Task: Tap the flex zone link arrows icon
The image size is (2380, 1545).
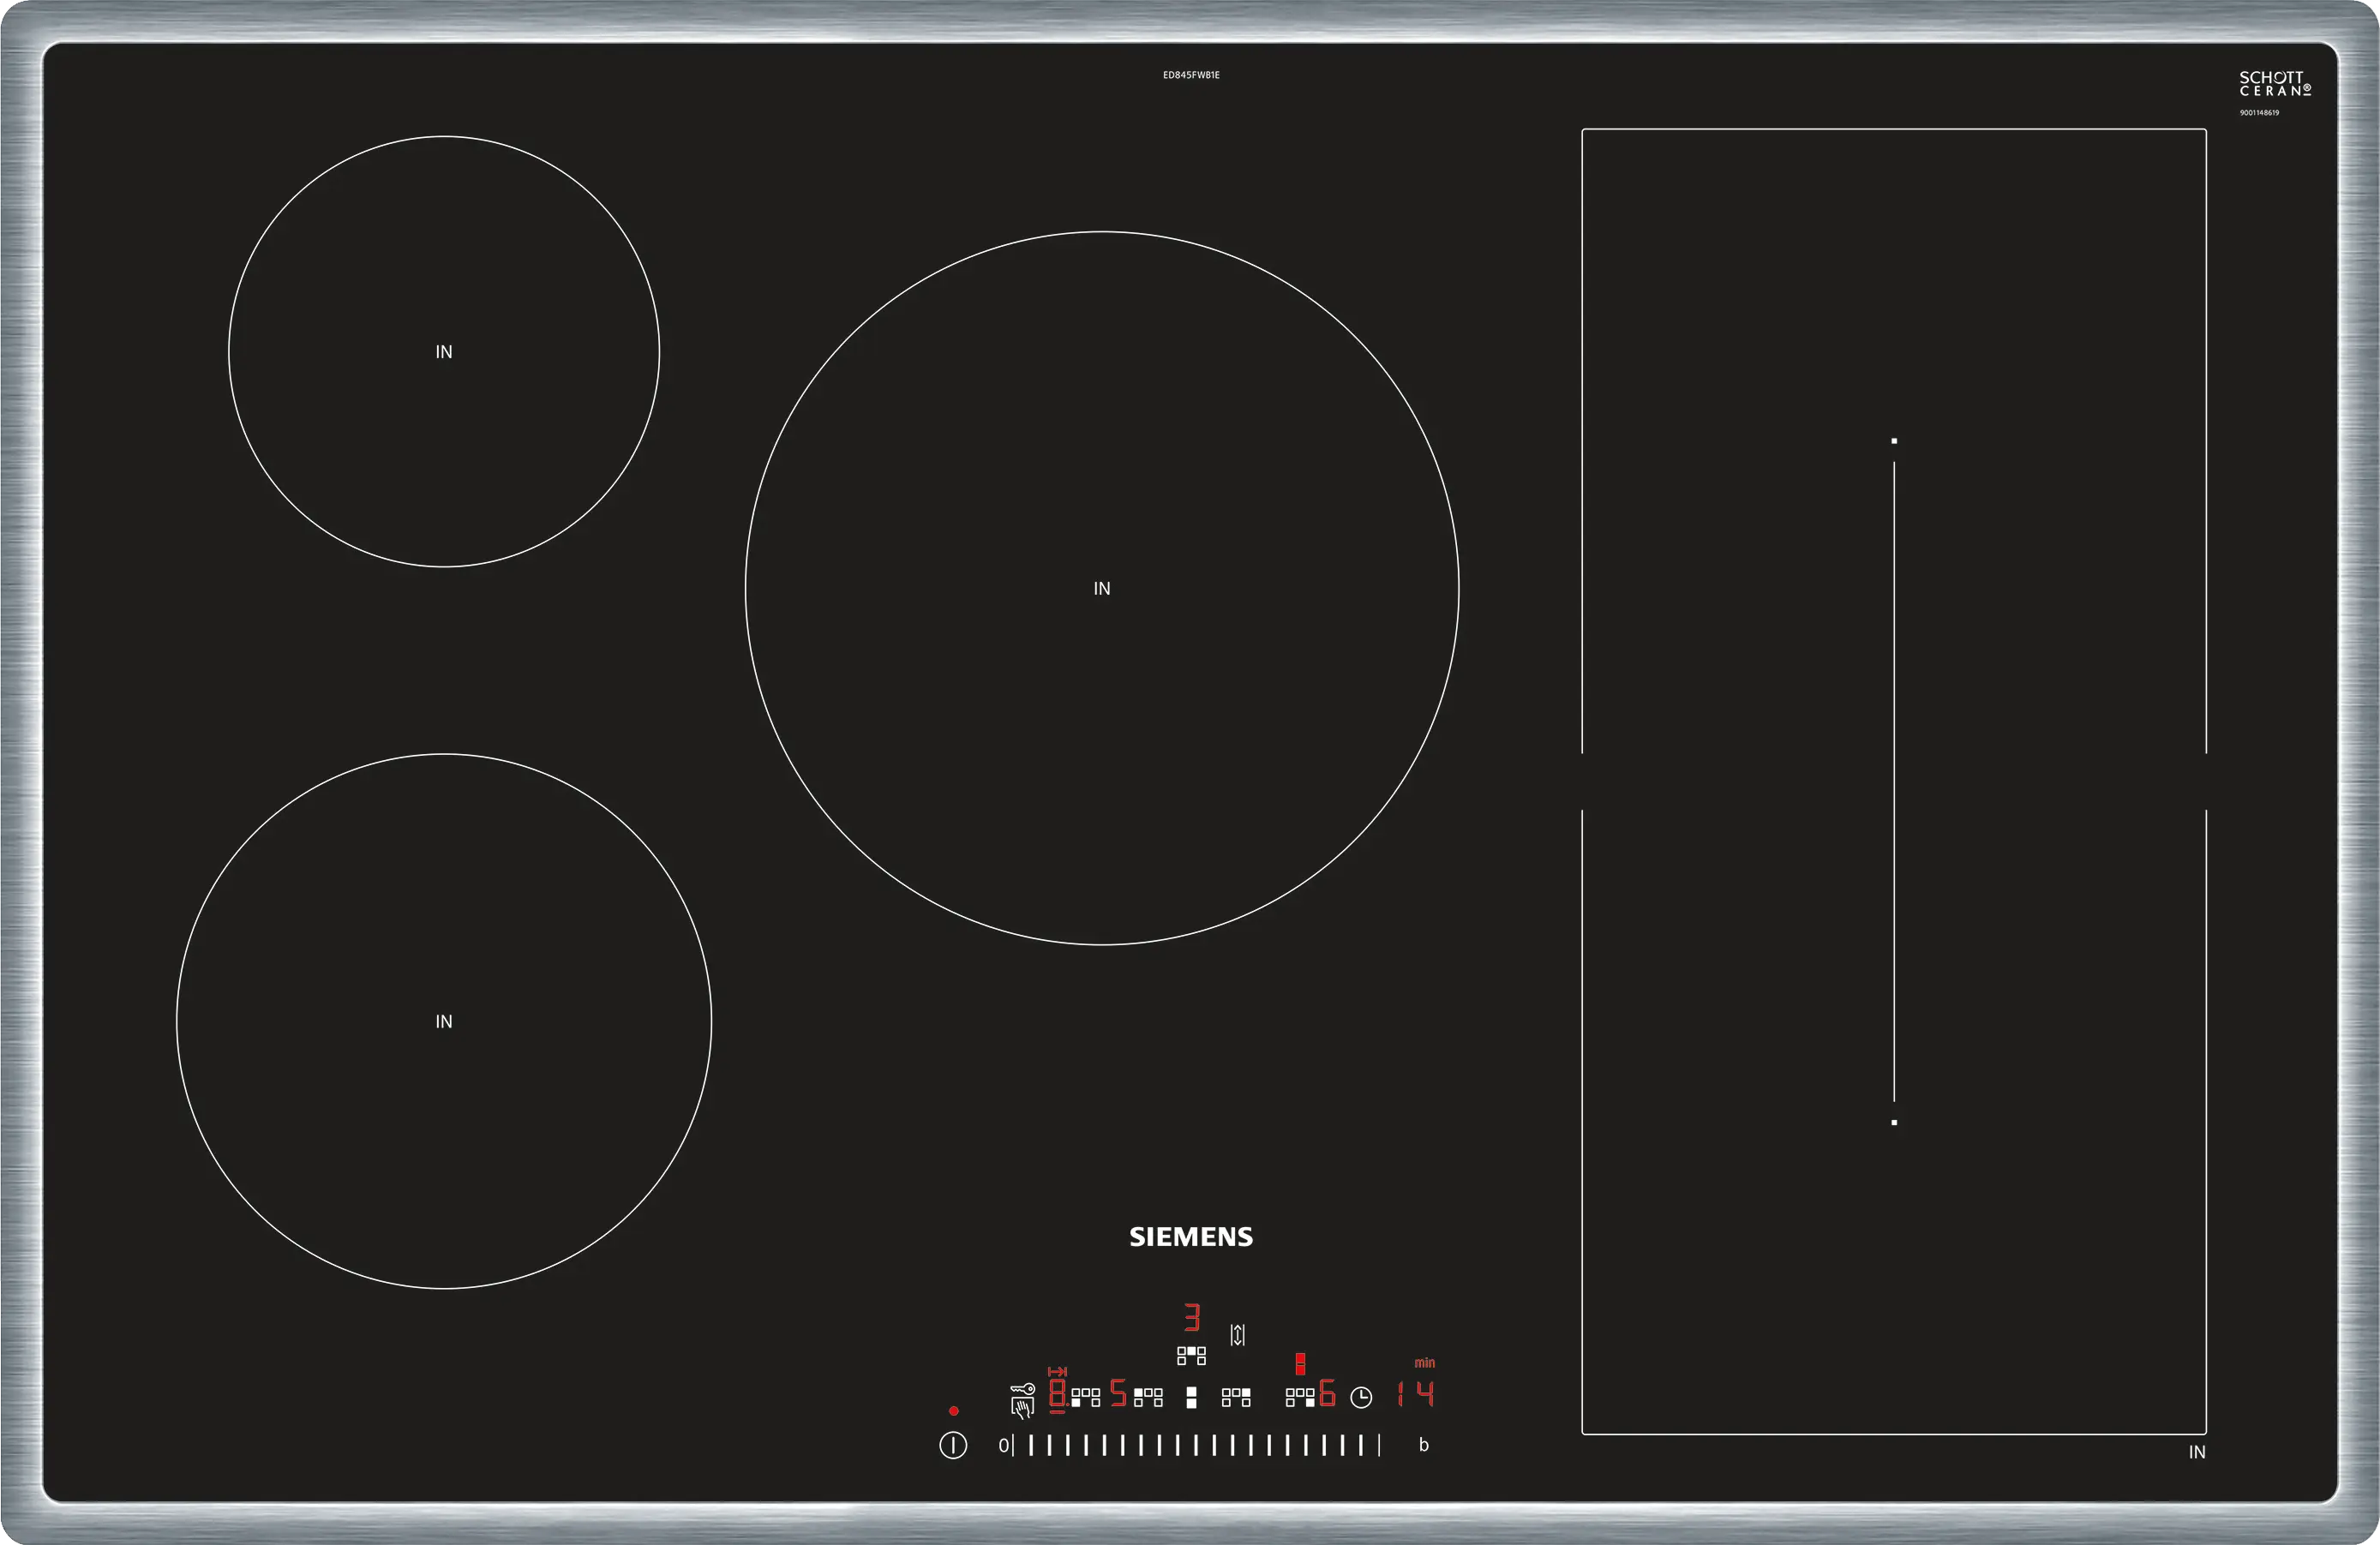Action: tap(1237, 1335)
